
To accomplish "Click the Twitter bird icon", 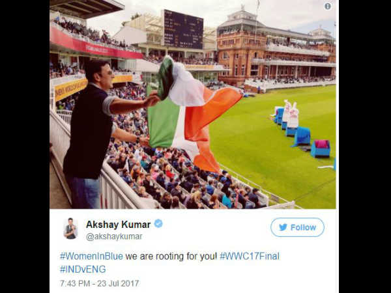I will pyautogui.click(x=283, y=227).
